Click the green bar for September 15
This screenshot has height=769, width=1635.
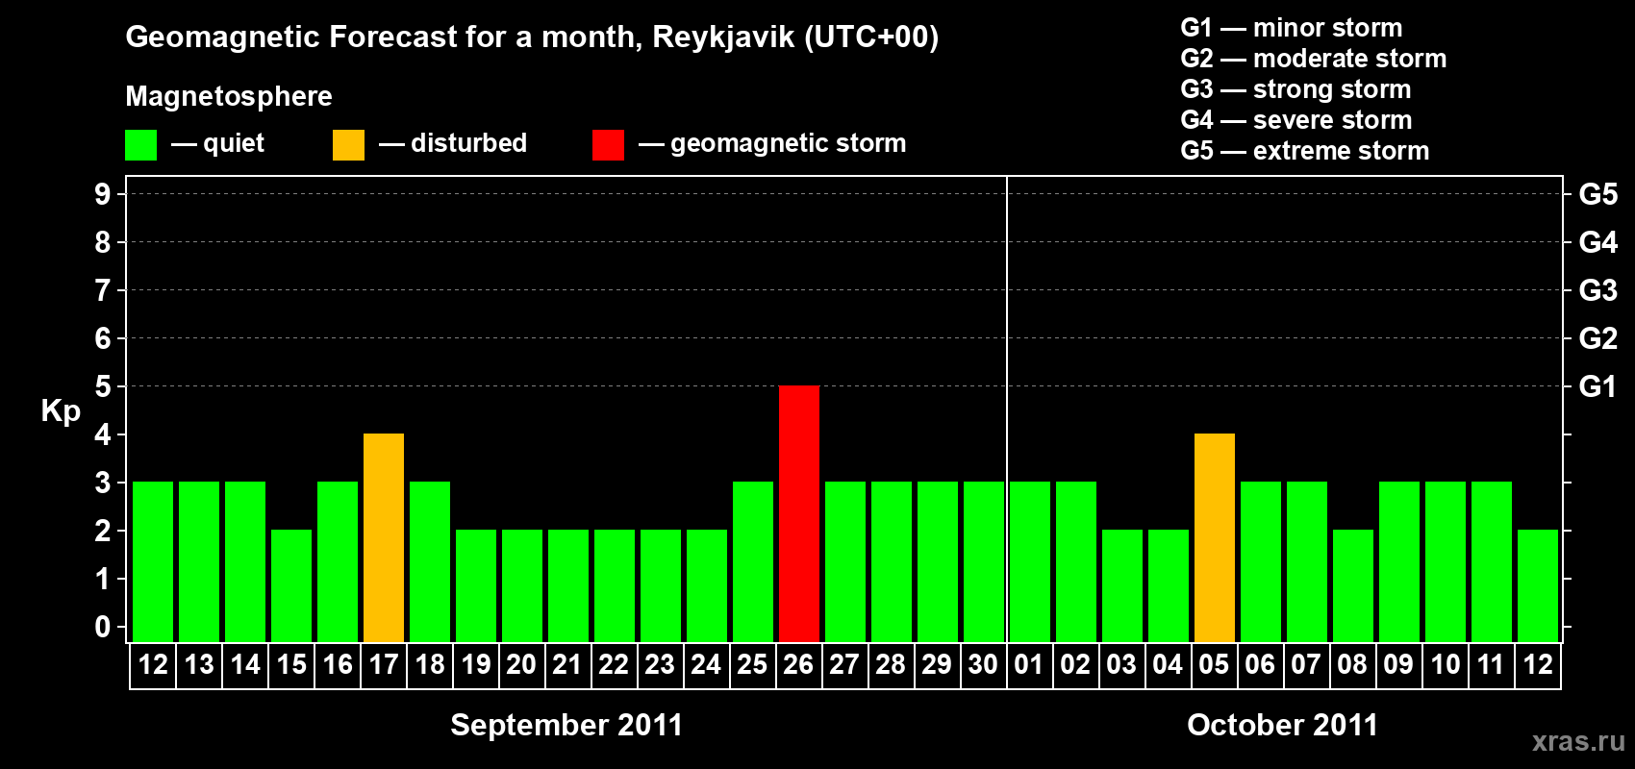pos(291,585)
